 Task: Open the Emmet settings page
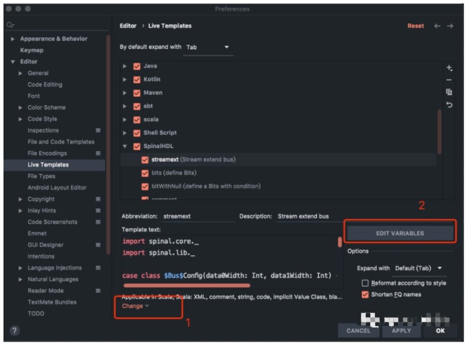click(x=37, y=234)
